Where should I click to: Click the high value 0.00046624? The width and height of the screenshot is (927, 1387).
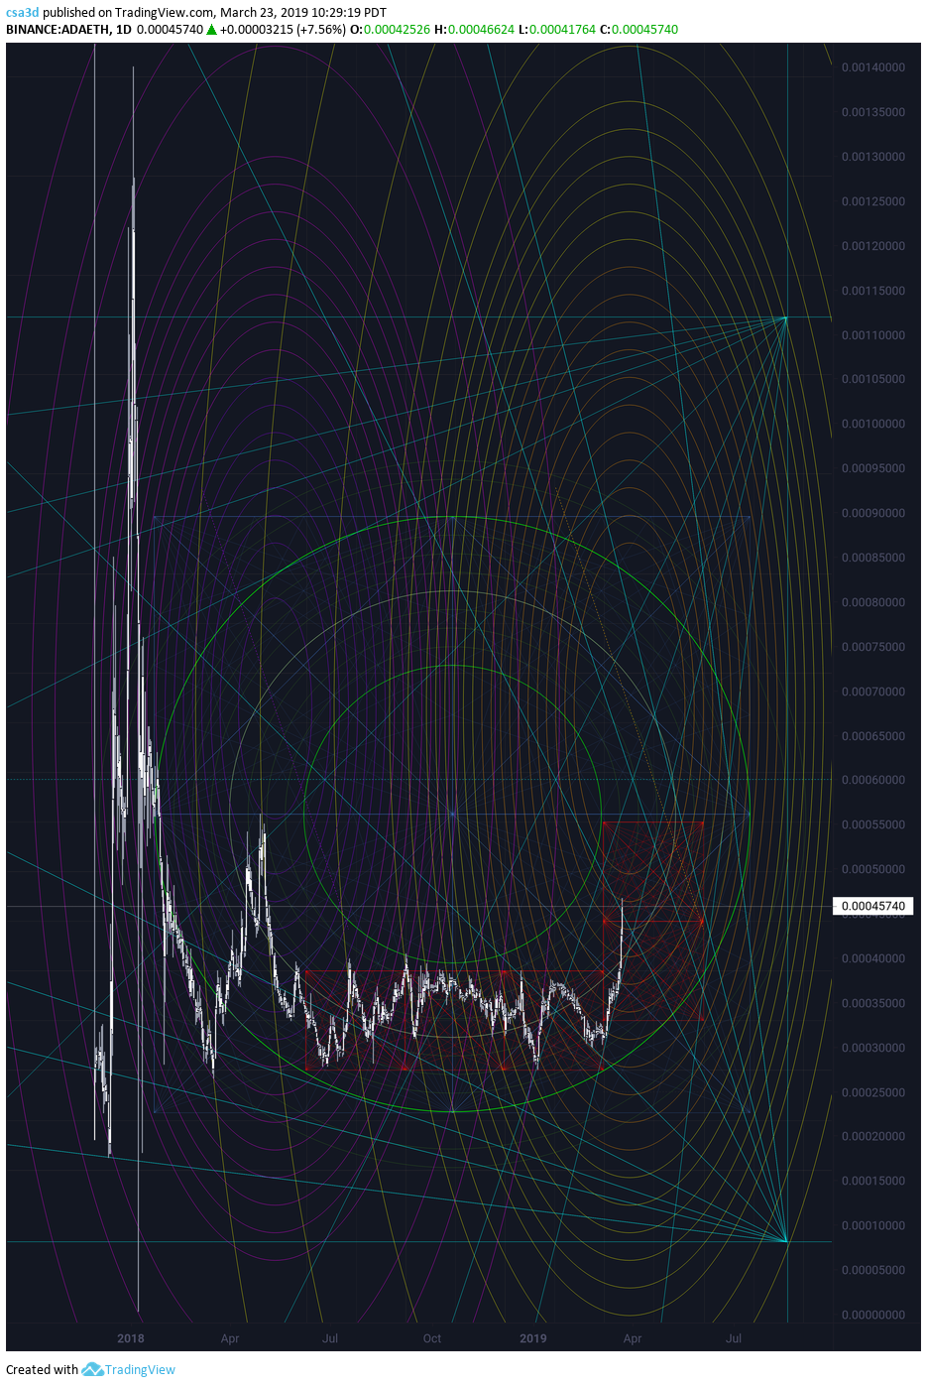pos(481,30)
